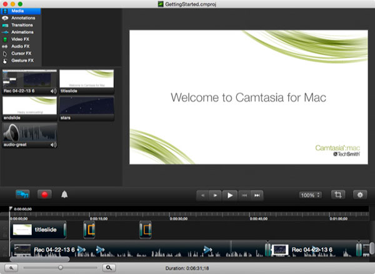The image size is (375, 274).
Task: Open the Cursor FX tab
Action: [21, 53]
